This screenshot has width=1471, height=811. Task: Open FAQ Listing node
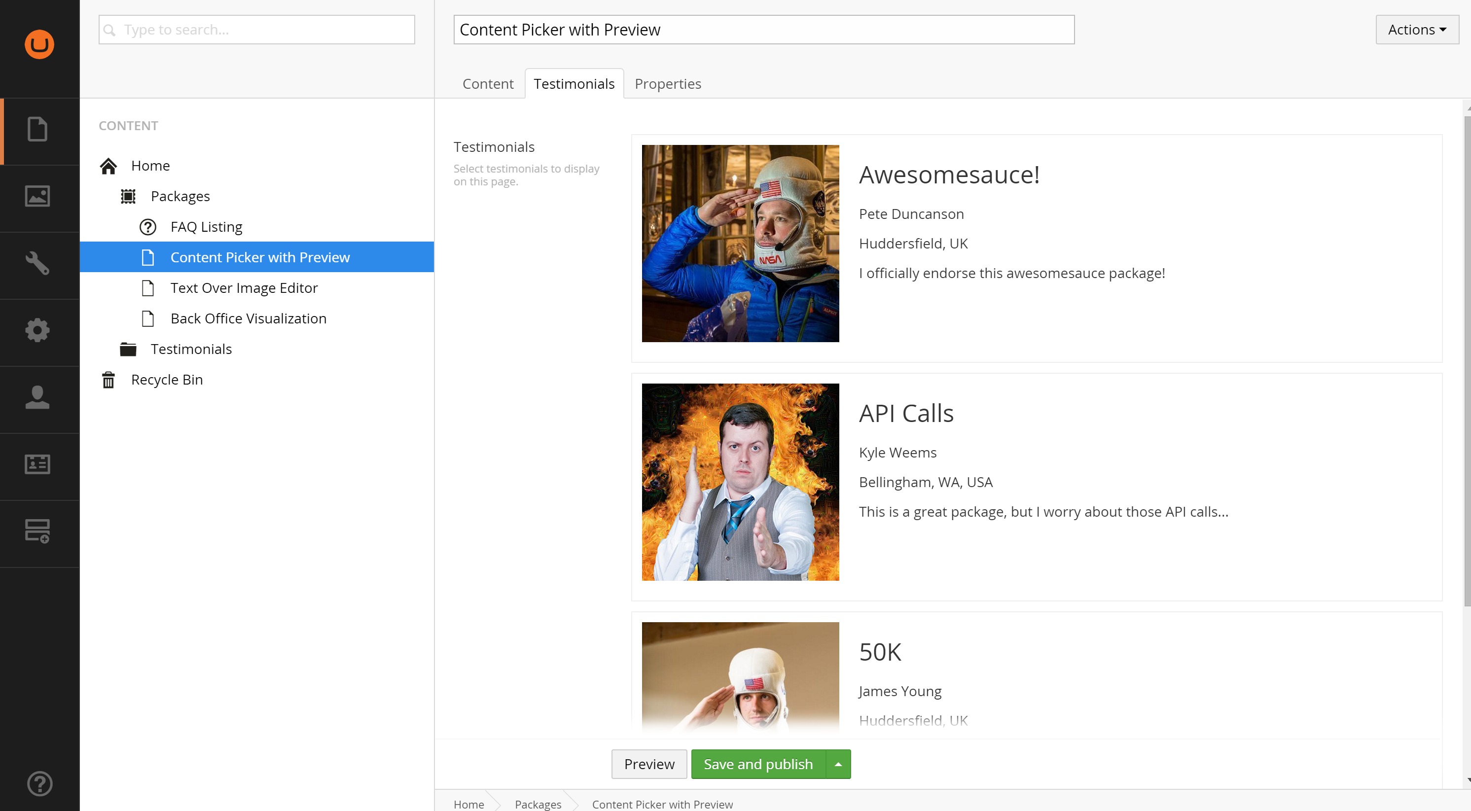coord(206,227)
